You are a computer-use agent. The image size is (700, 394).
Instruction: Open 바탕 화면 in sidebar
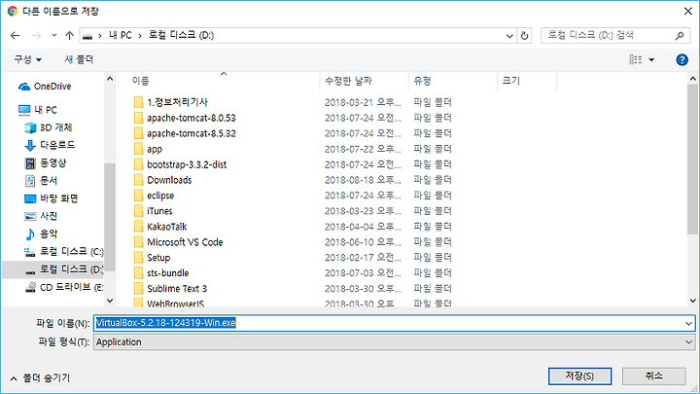pos(52,198)
